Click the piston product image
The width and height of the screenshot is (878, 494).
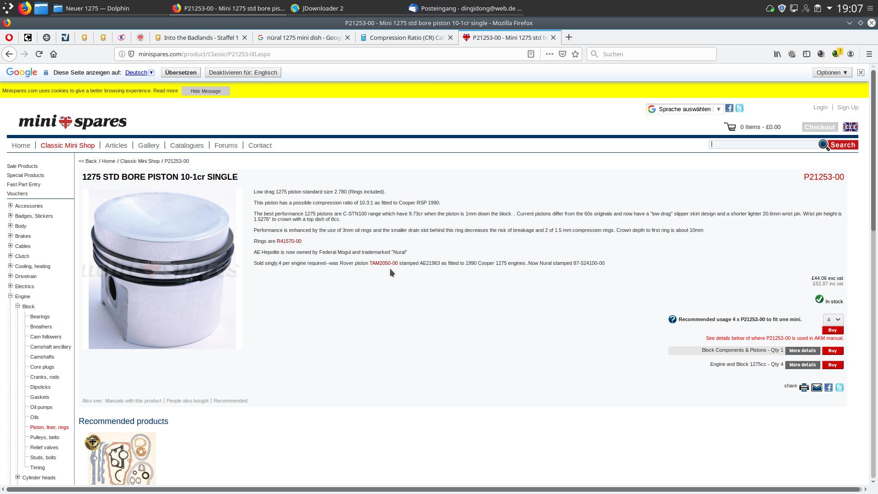[162, 269]
